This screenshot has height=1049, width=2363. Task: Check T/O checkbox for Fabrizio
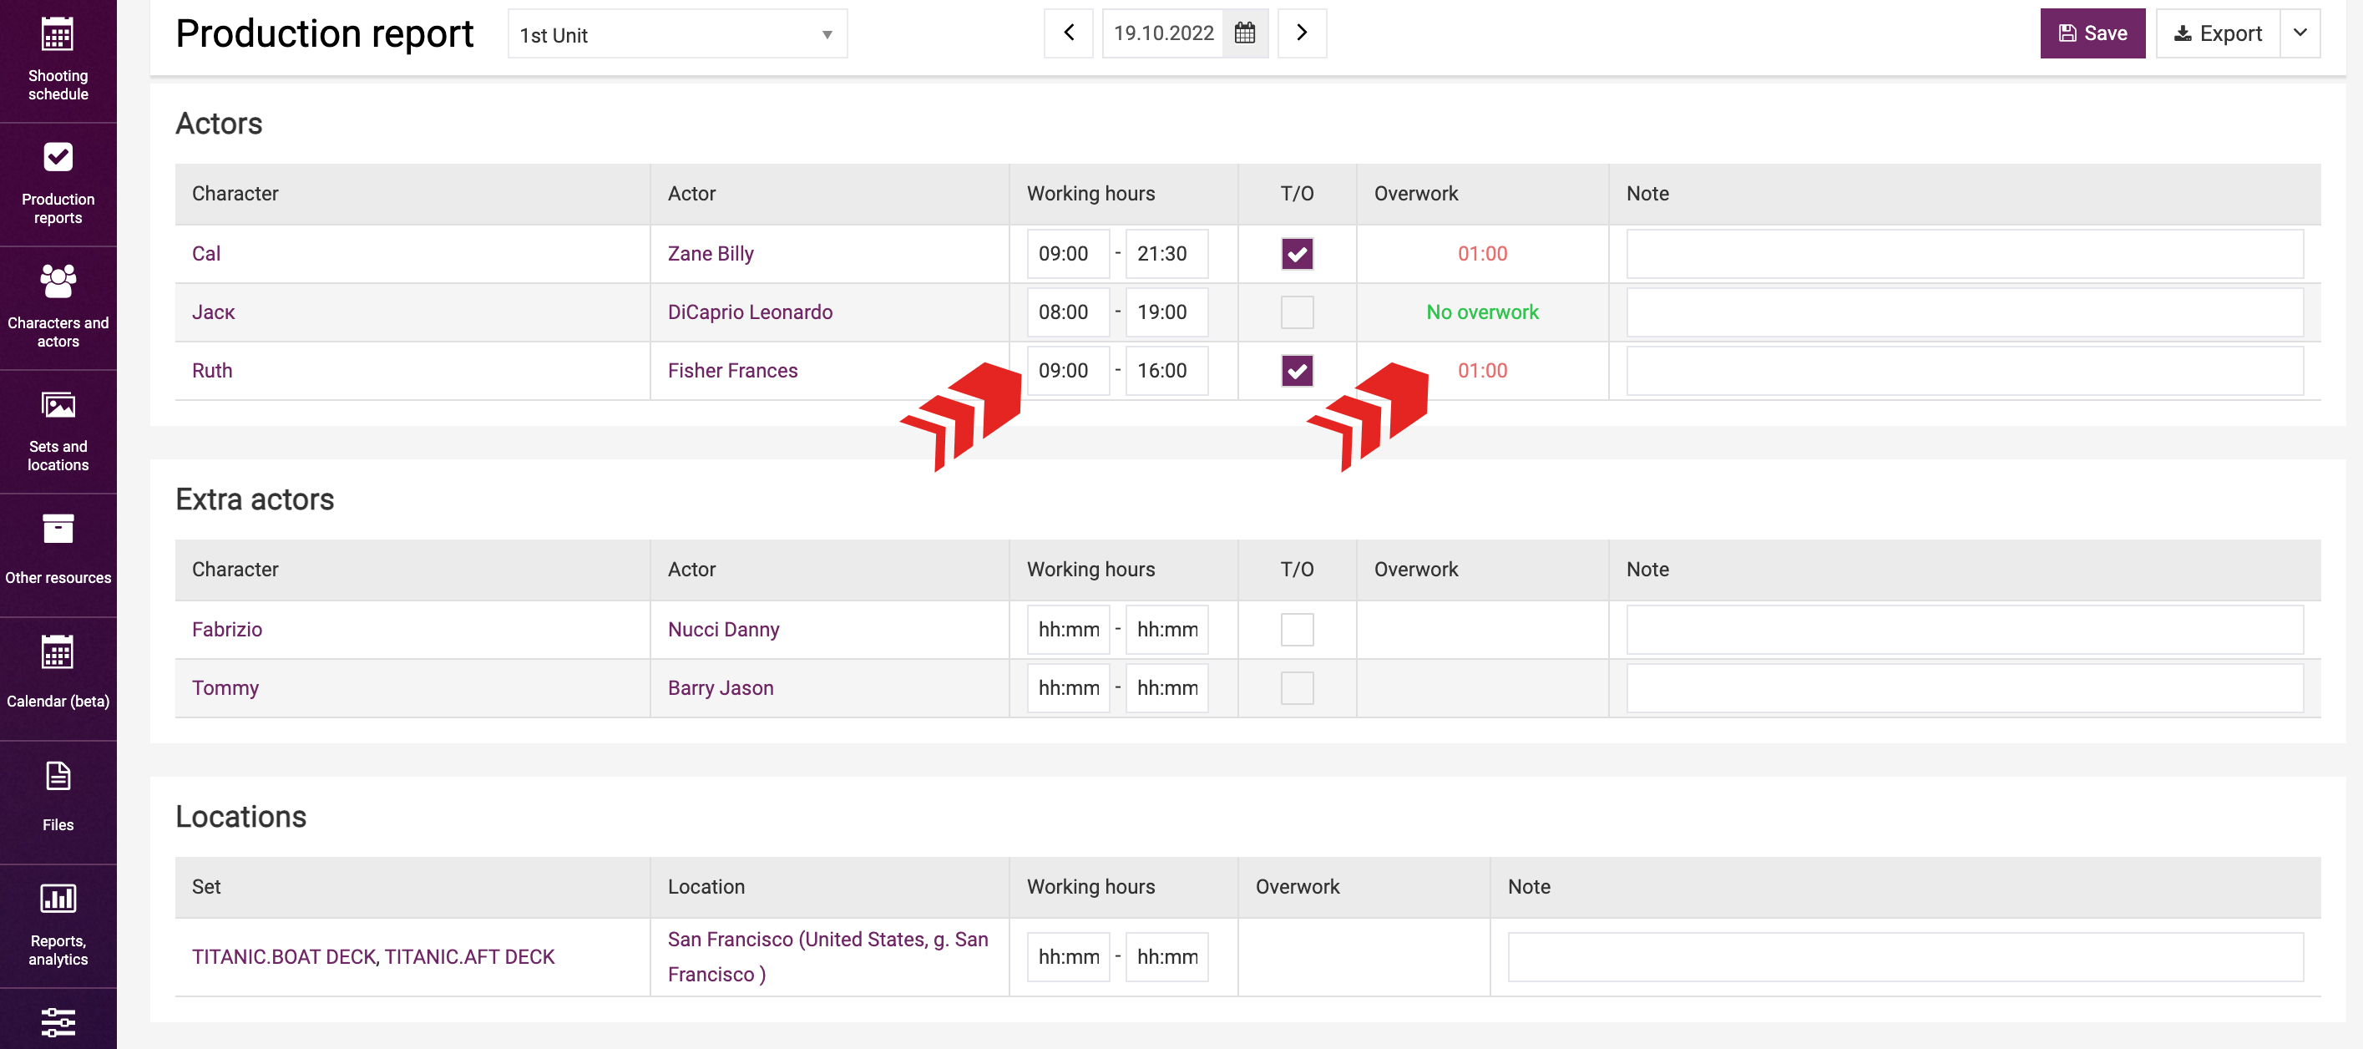click(x=1297, y=630)
